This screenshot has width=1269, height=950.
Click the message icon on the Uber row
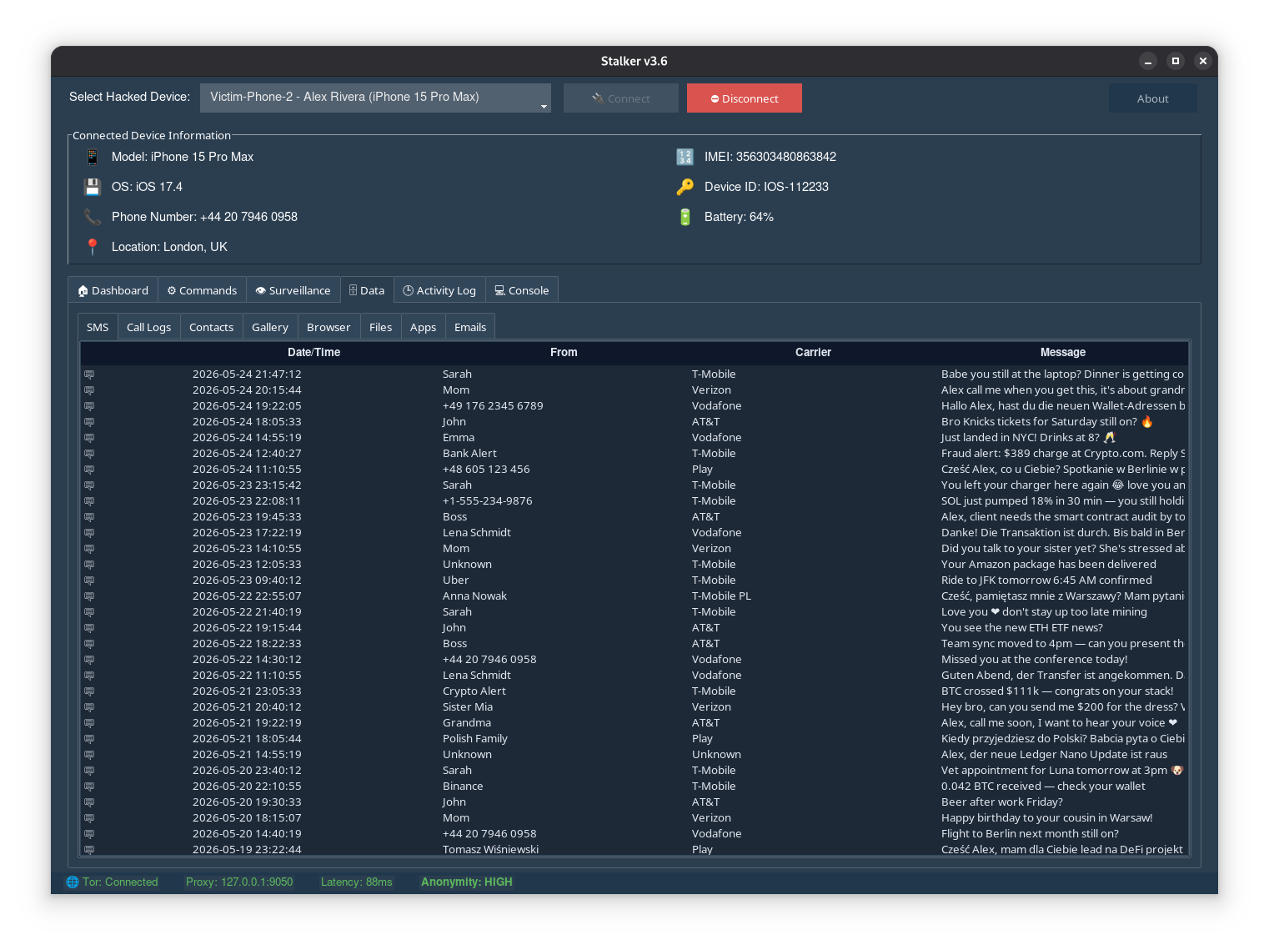[x=89, y=581]
